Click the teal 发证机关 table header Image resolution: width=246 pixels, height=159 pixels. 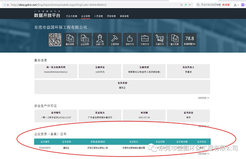134,142
